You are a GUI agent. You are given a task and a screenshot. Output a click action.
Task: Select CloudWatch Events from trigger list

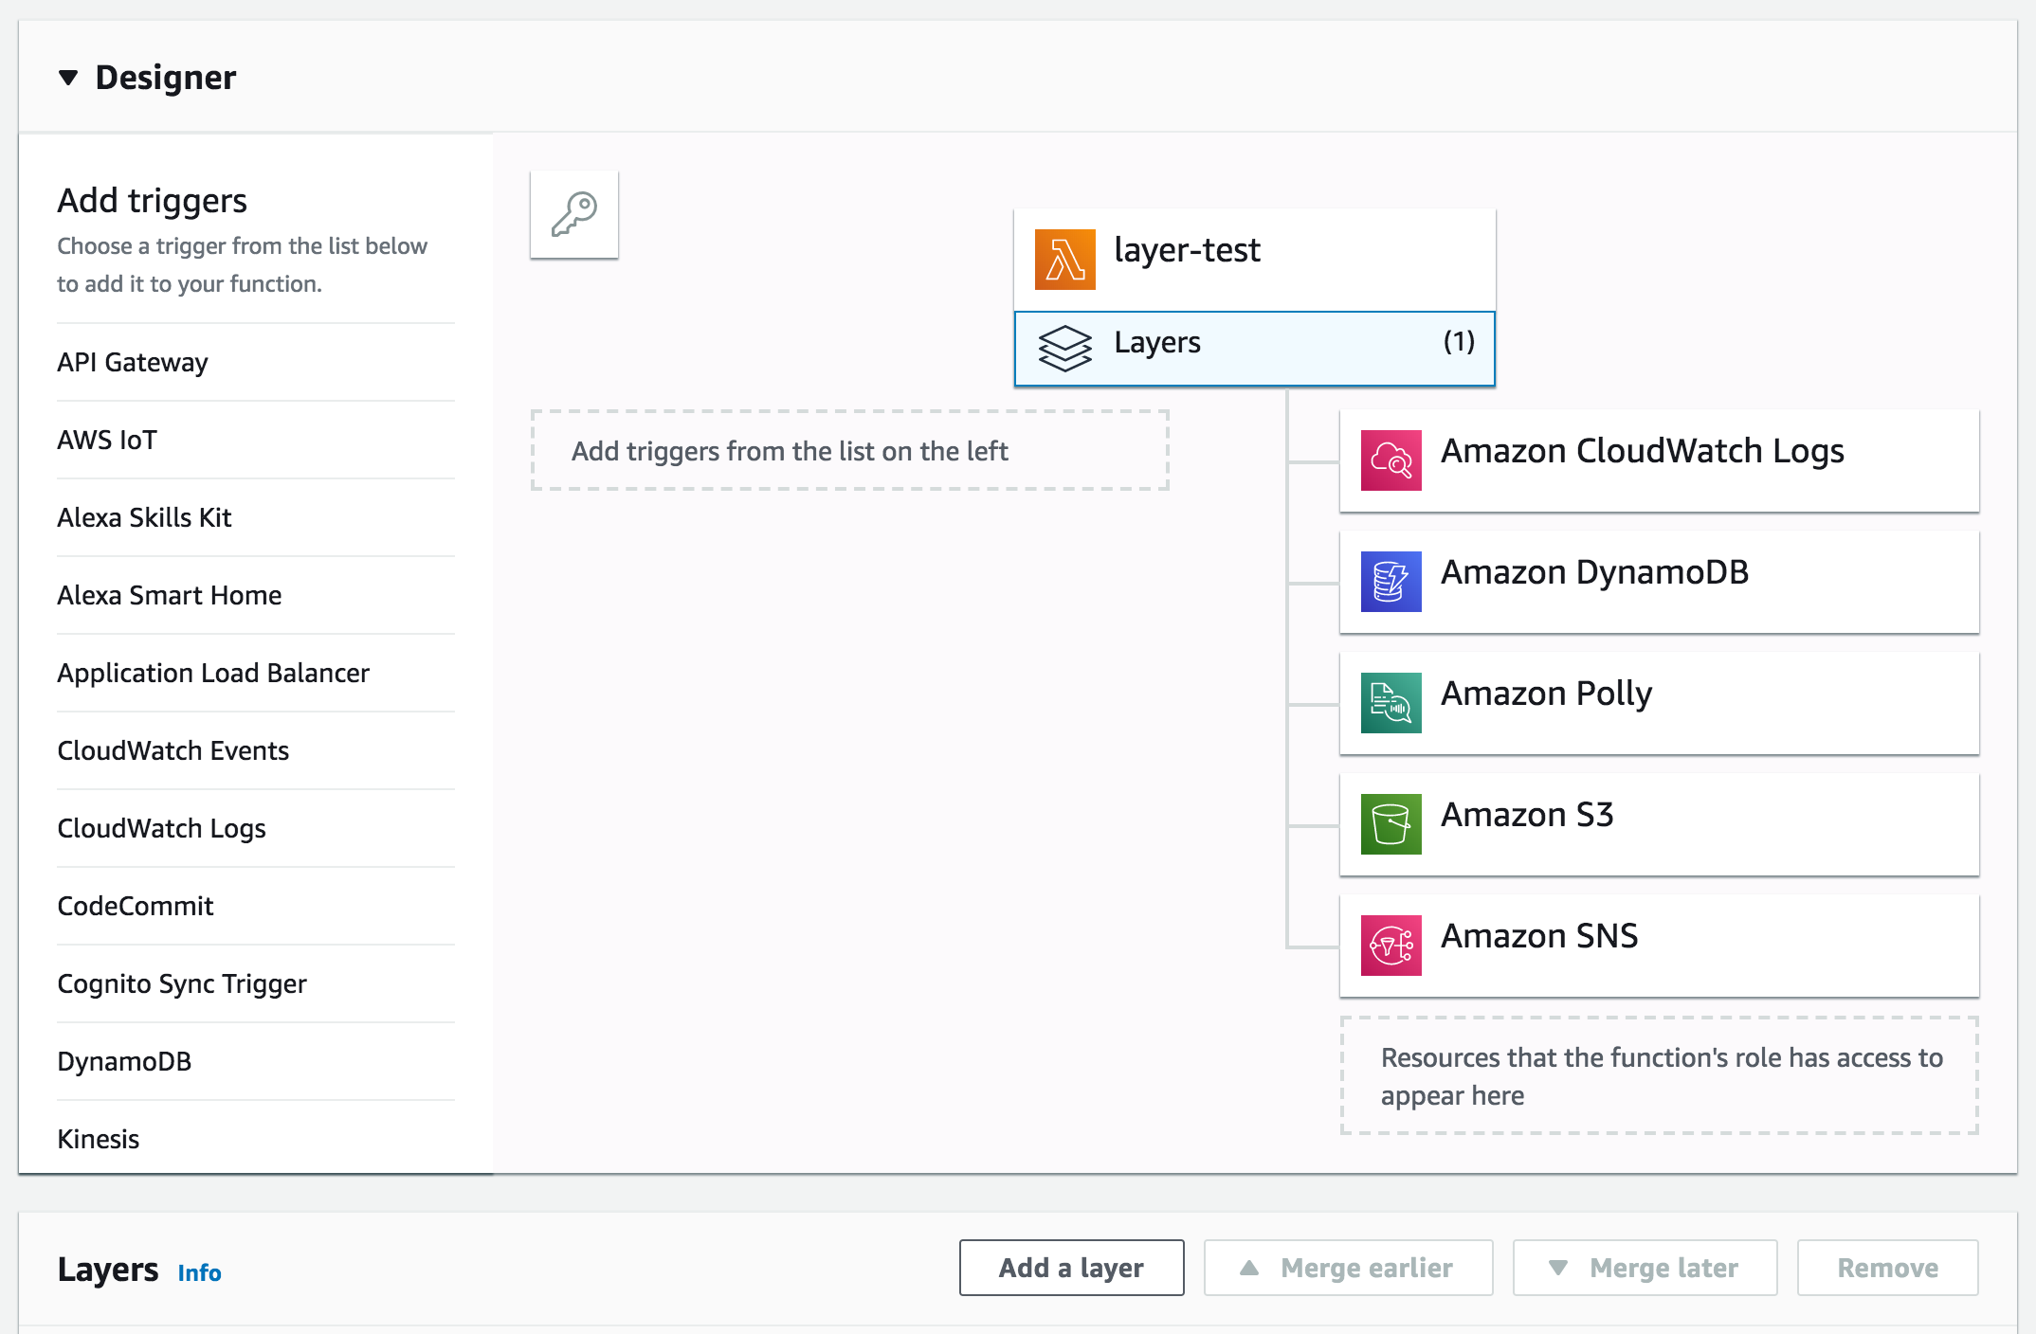(x=173, y=751)
